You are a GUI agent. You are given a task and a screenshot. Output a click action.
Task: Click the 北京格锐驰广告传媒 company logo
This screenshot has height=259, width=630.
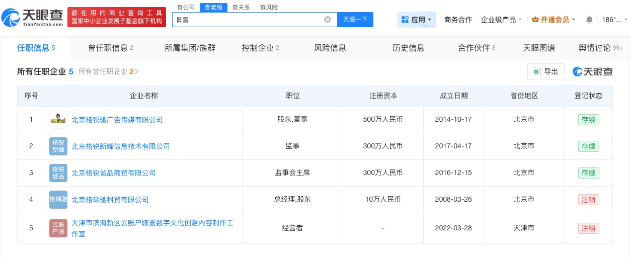[x=58, y=120]
